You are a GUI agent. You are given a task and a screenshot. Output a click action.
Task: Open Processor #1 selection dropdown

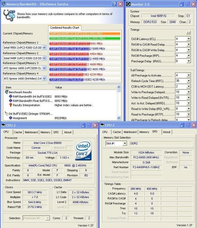[48, 218]
